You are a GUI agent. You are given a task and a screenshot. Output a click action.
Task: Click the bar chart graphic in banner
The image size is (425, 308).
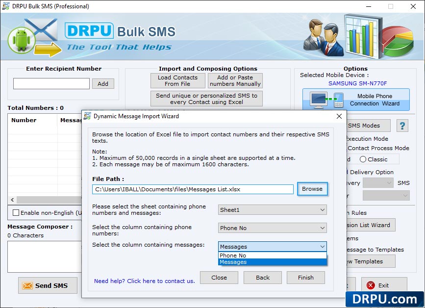click(363, 37)
